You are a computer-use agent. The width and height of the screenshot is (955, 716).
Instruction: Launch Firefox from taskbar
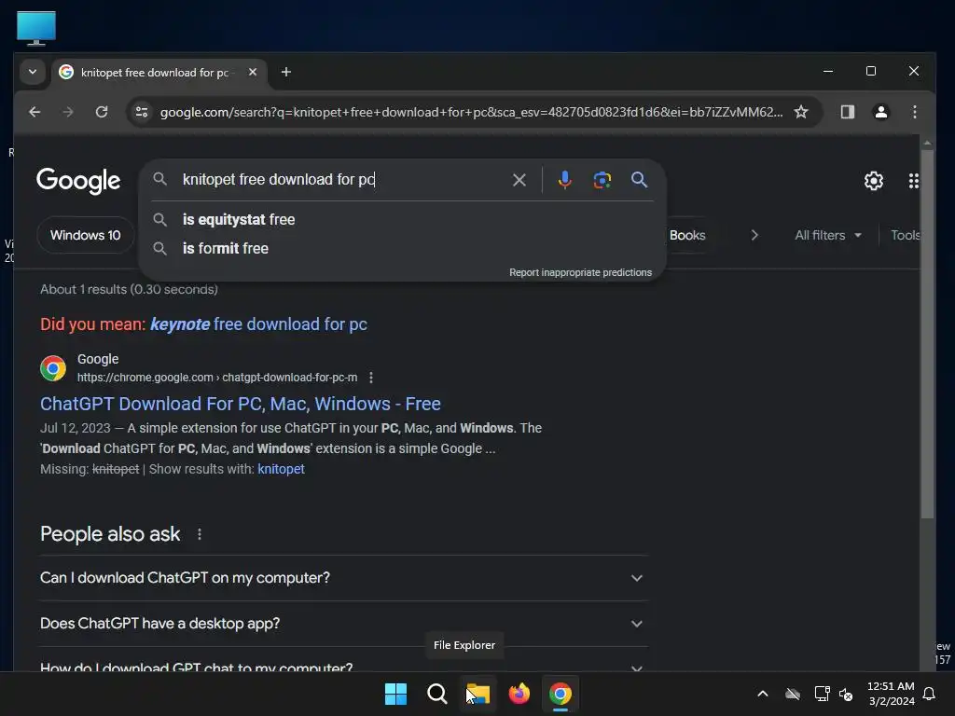point(519,694)
